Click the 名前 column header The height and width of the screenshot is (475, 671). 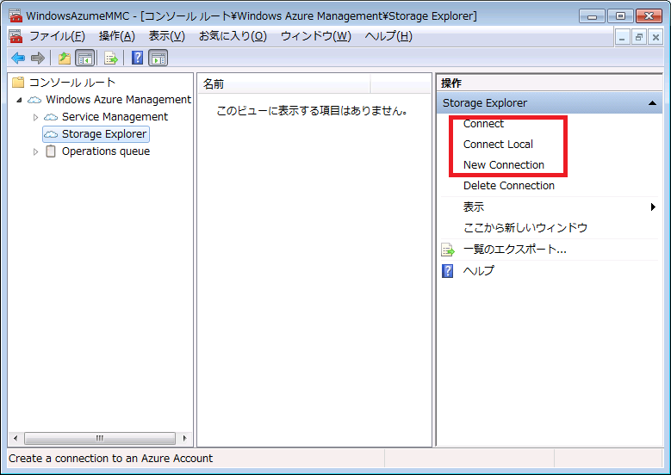[x=283, y=83]
